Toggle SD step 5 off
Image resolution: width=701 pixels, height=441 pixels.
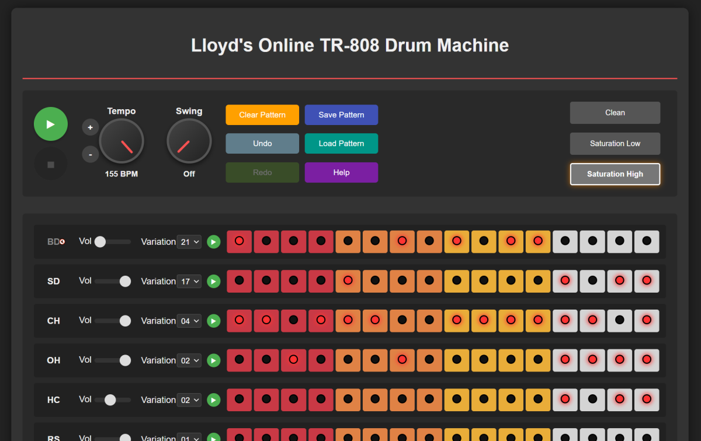click(348, 282)
